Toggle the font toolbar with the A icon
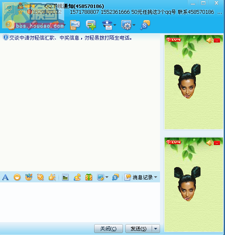Screen dimensions: 225x235 [x=5, y=177]
